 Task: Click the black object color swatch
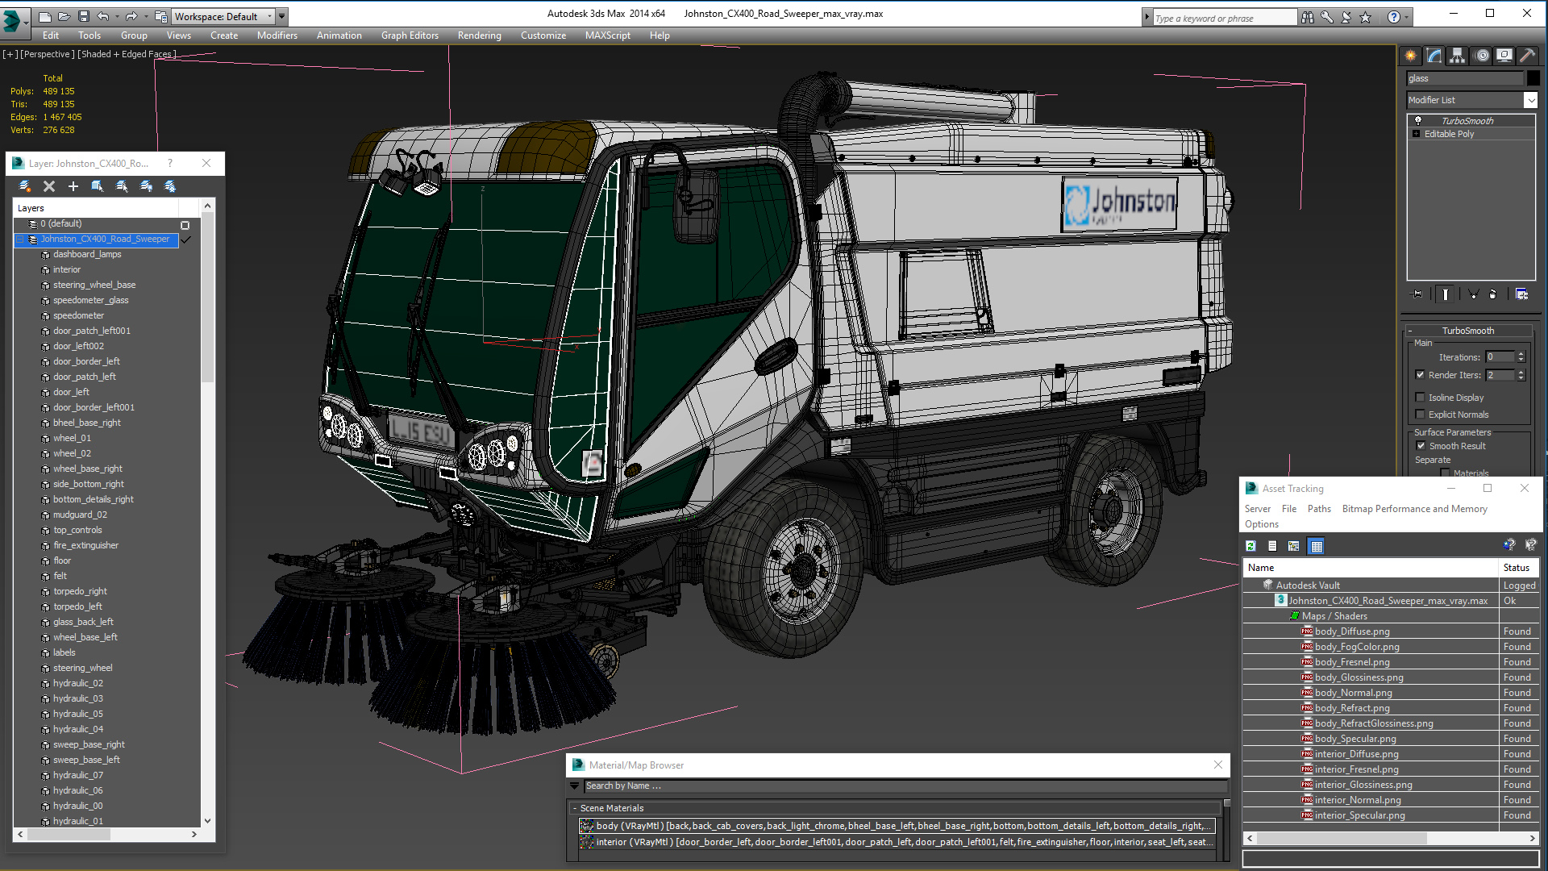[x=1533, y=78]
